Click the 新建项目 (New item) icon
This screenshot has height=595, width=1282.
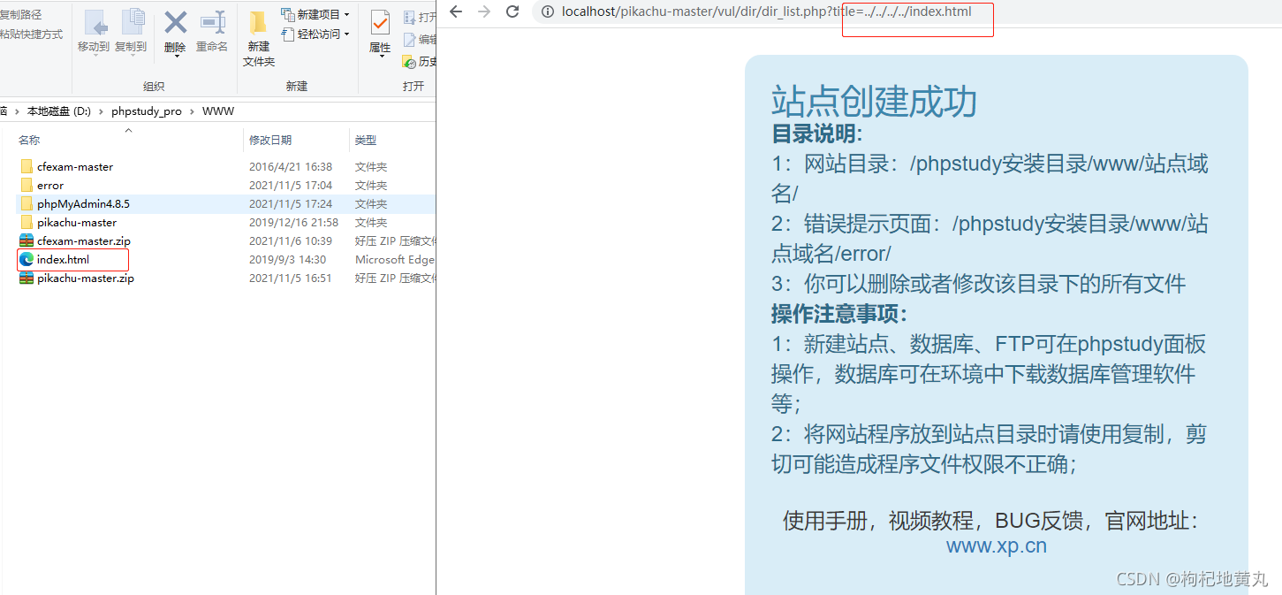(287, 14)
